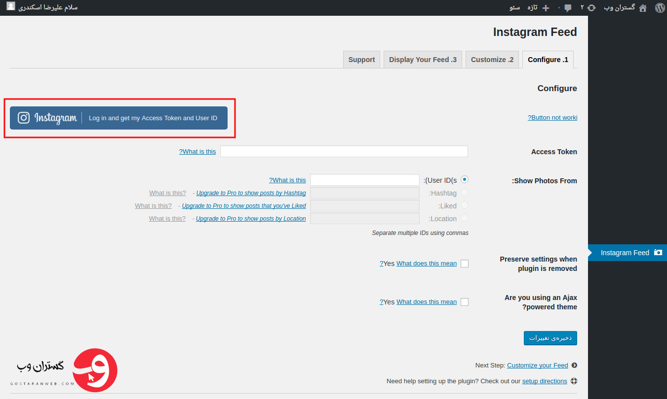Open the Customize your Feed link
The image size is (667, 399).
(x=538, y=366)
